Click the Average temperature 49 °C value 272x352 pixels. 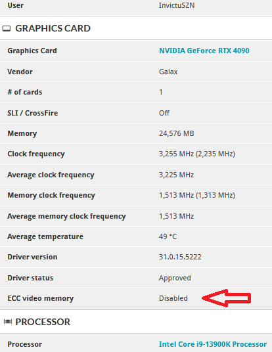click(x=168, y=236)
